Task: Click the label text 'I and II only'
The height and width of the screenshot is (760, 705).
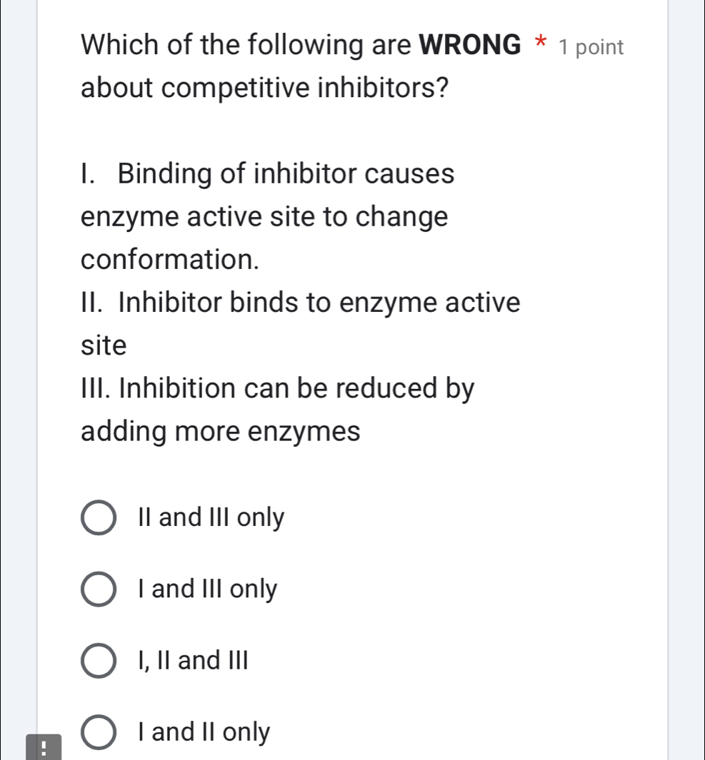Action: click(203, 731)
